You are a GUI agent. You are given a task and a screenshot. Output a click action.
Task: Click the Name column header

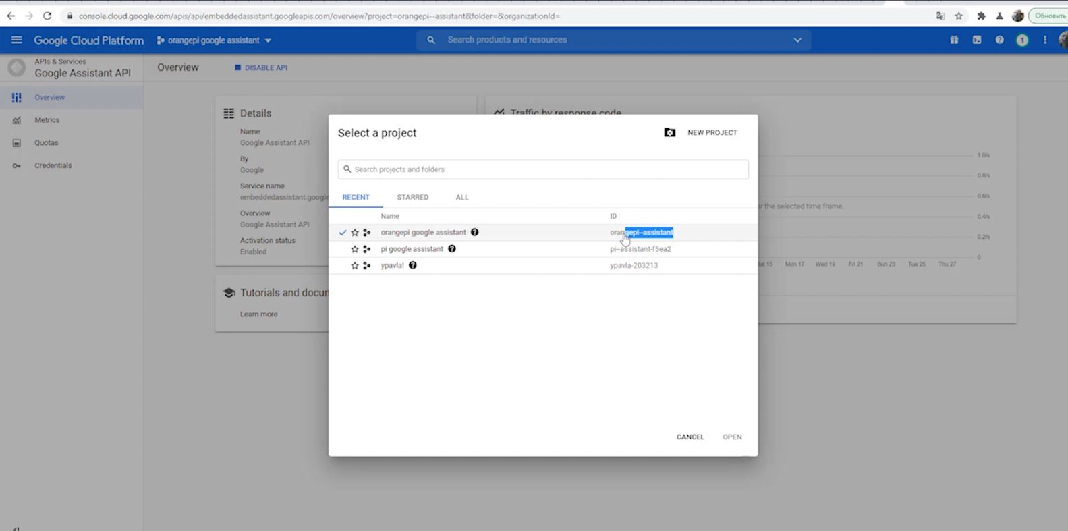(x=390, y=216)
